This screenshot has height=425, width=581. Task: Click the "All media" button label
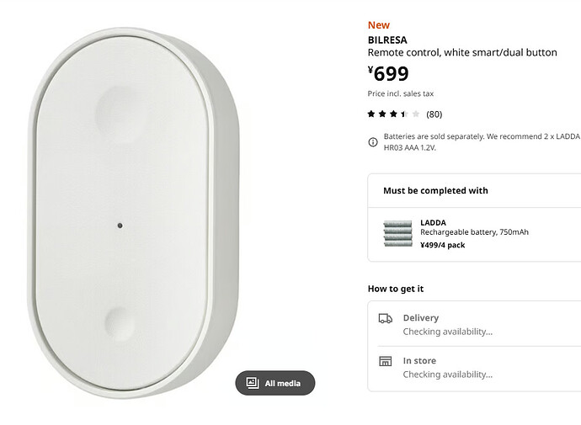point(283,383)
